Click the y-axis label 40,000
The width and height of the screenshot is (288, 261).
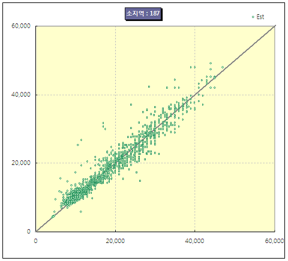[21, 94]
